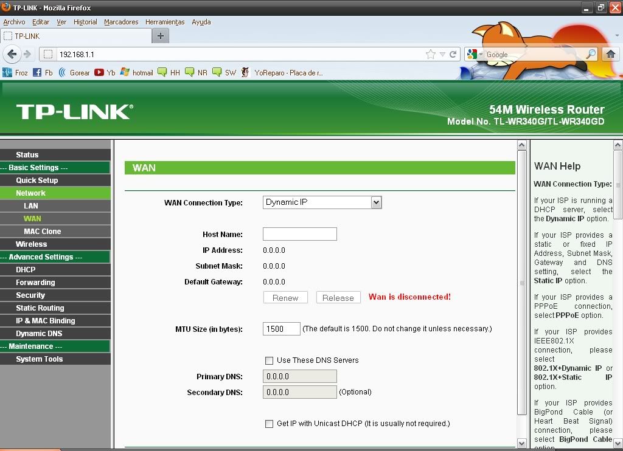Click the search magnifier icon in Google box
623x451 pixels.
click(591, 54)
